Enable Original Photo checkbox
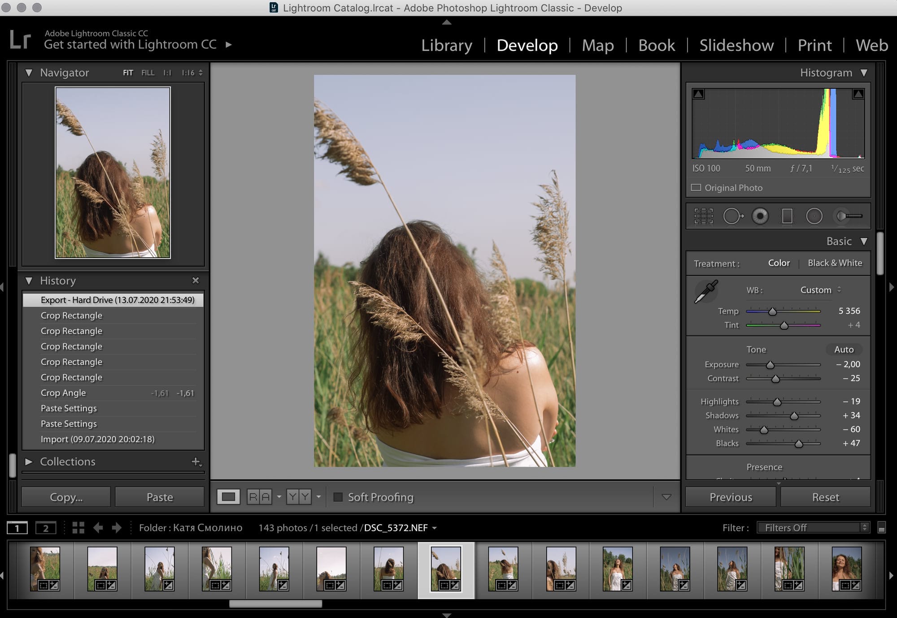The image size is (897, 618). click(697, 187)
